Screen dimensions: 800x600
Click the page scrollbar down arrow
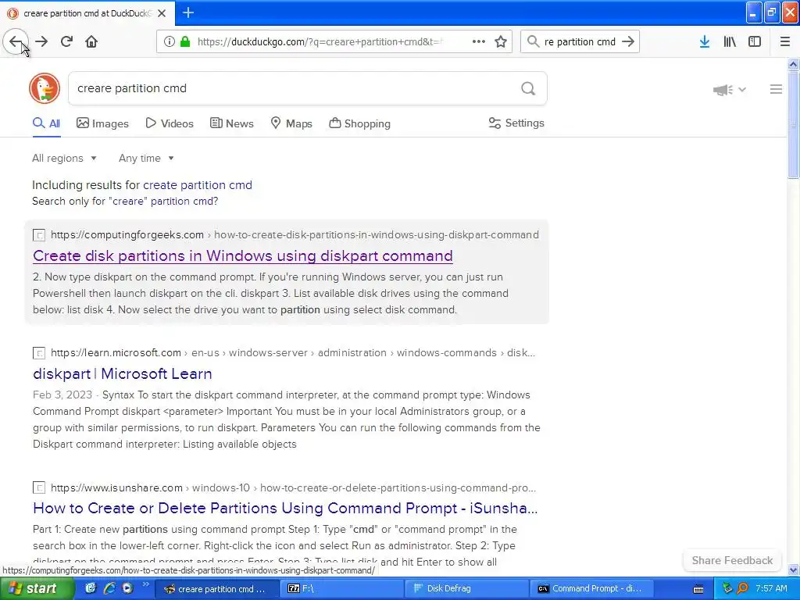pyautogui.click(x=793, y=570)
